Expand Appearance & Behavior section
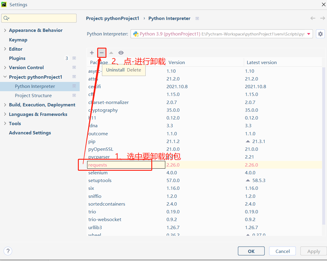This screenshot has width=327, height=261. point(5,30)
